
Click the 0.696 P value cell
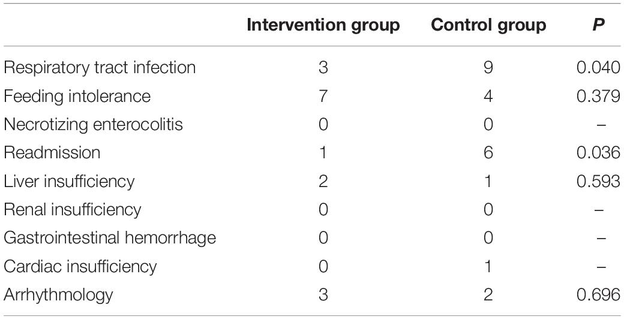tap(598, 295)
